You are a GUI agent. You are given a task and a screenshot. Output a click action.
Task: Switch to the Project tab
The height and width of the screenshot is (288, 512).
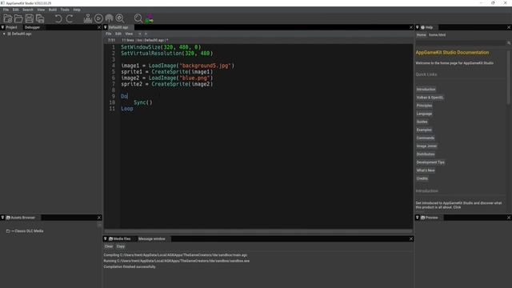click(11, 27)
